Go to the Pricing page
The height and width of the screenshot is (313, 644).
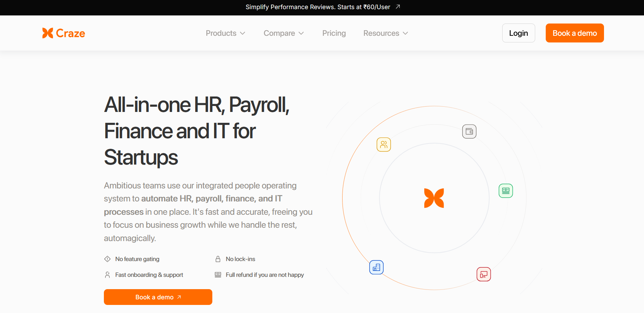(x=334, y=33)
